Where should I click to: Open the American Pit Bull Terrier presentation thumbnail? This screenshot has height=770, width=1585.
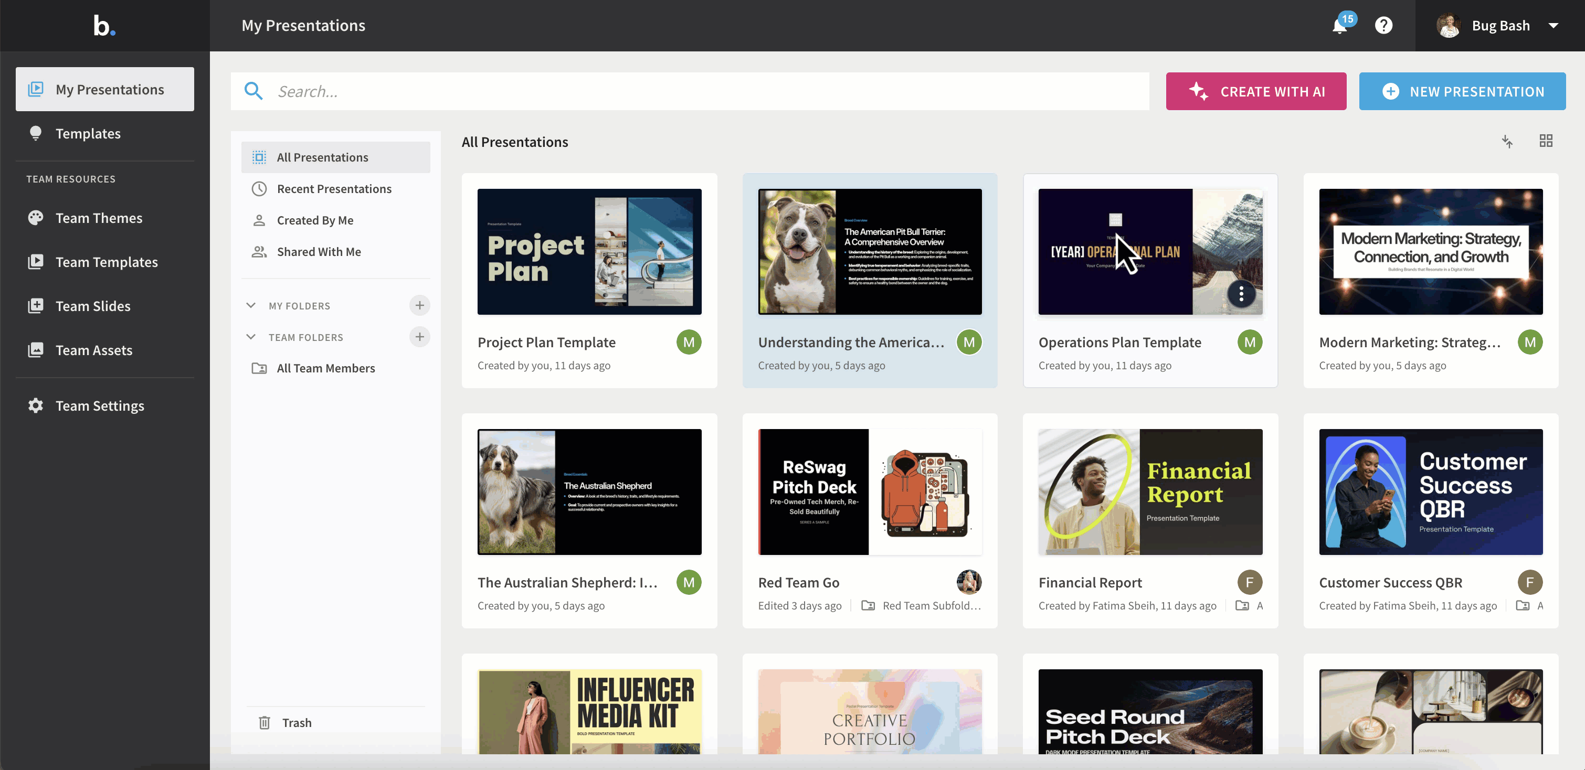870,252
